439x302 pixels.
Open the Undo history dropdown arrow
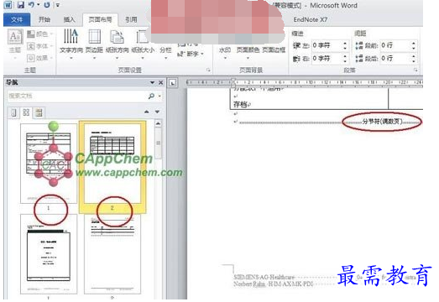39,5
